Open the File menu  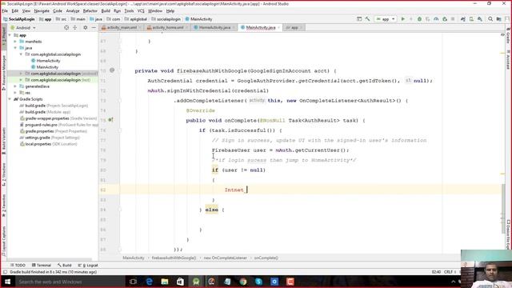[x=5, y=10]
